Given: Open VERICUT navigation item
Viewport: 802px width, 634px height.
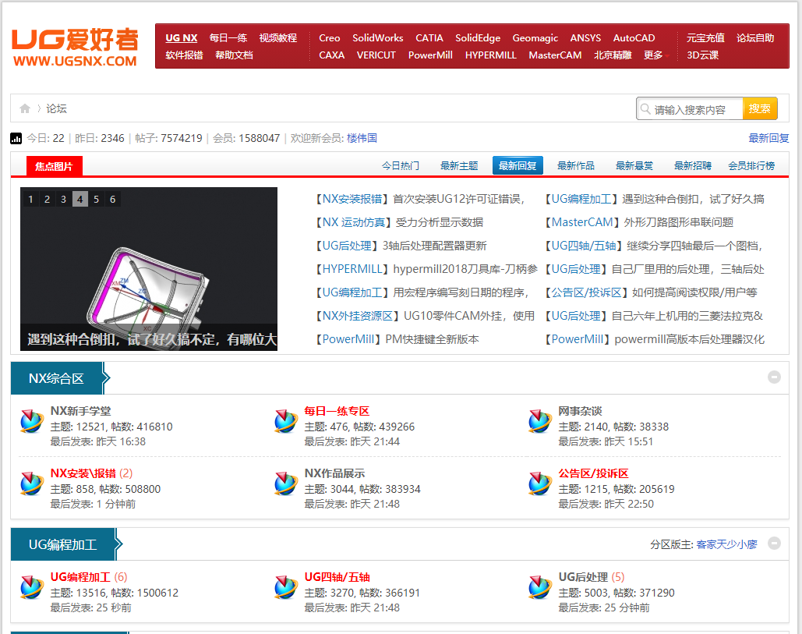Looking at the screenshot, I should 376,55.
